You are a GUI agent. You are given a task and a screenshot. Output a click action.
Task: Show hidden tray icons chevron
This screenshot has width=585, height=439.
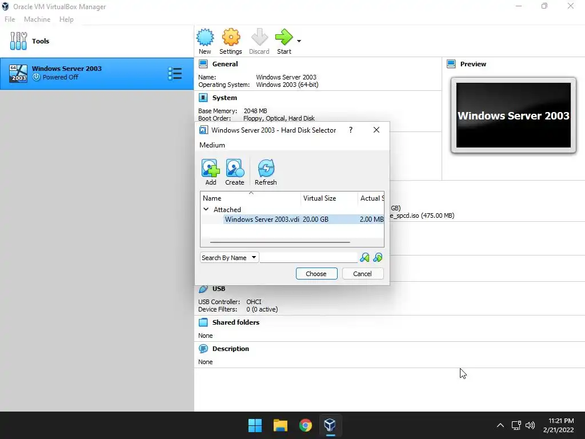tap(500, 425)
